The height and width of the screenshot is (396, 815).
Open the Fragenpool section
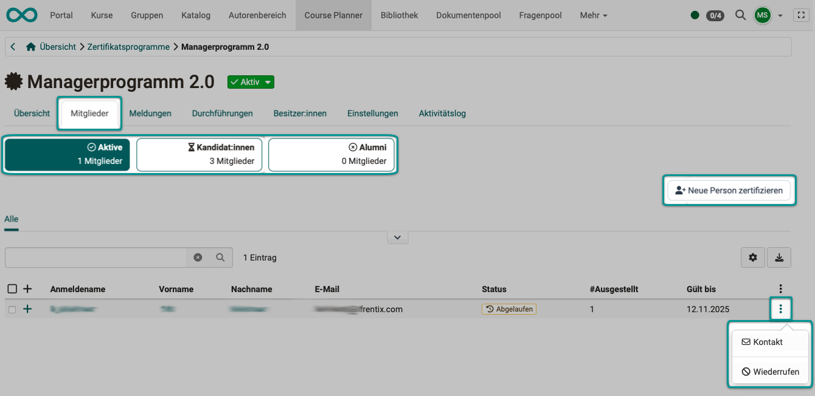(x=540, y=15)
